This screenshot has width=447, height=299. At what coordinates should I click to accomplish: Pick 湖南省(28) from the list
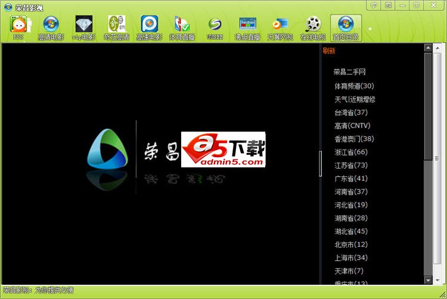[x=351, y=218]
